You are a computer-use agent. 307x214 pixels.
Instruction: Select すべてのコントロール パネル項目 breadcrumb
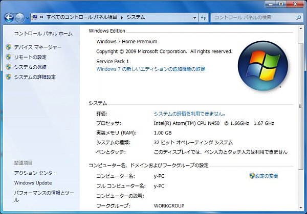coord(82,17)
